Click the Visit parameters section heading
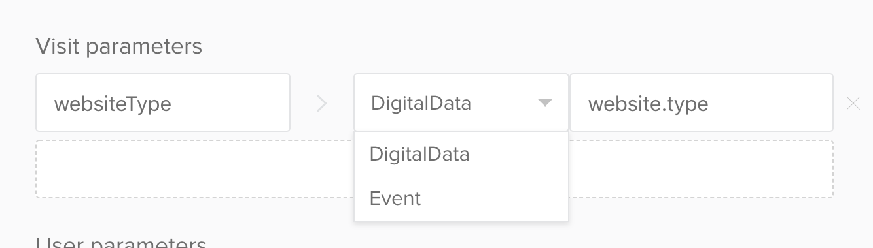873x248 pixels. coord(119,46)
